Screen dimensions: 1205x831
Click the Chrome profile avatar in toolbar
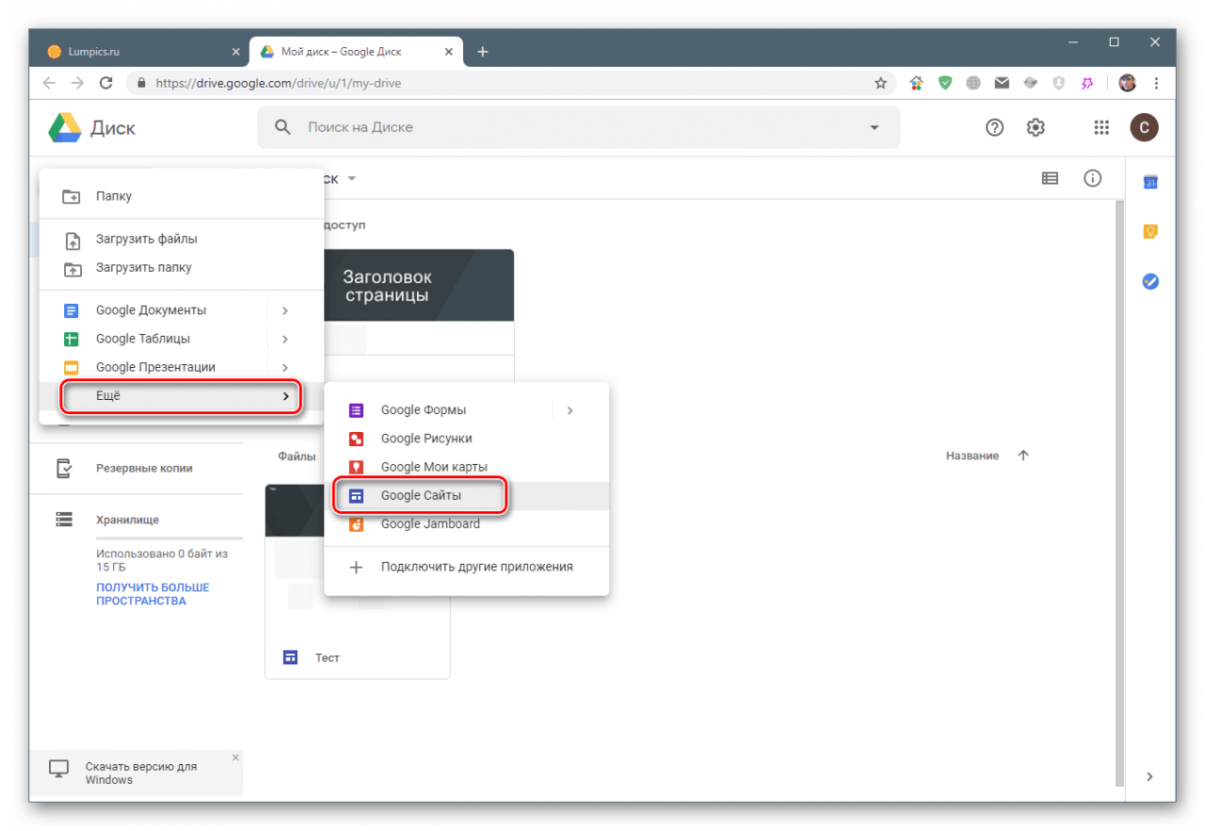point(1127,83)
